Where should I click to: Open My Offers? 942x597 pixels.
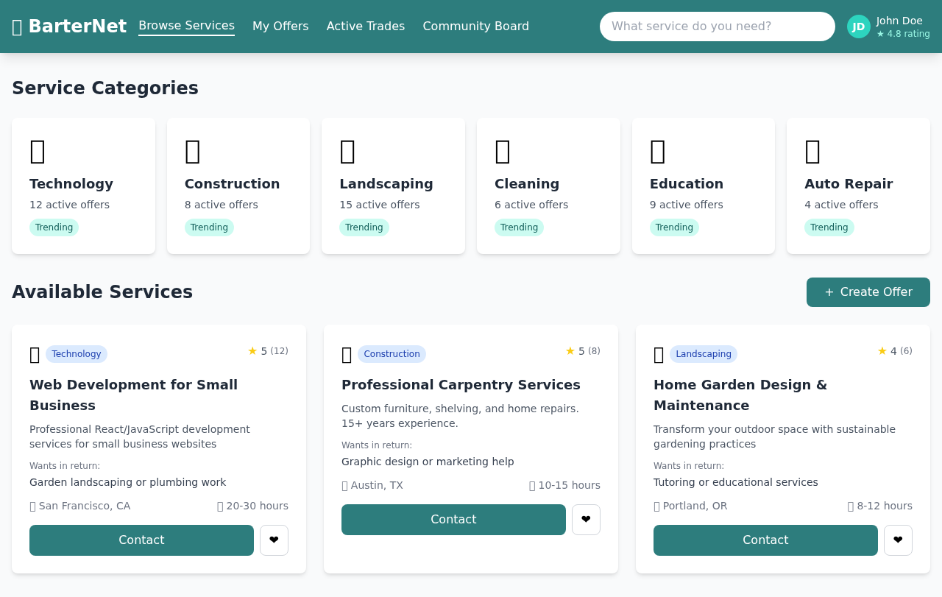click(280, 26)
